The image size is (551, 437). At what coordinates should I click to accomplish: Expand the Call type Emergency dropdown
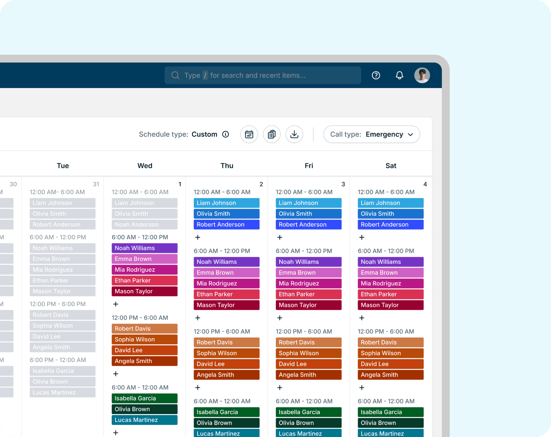(x=371, y=134)
